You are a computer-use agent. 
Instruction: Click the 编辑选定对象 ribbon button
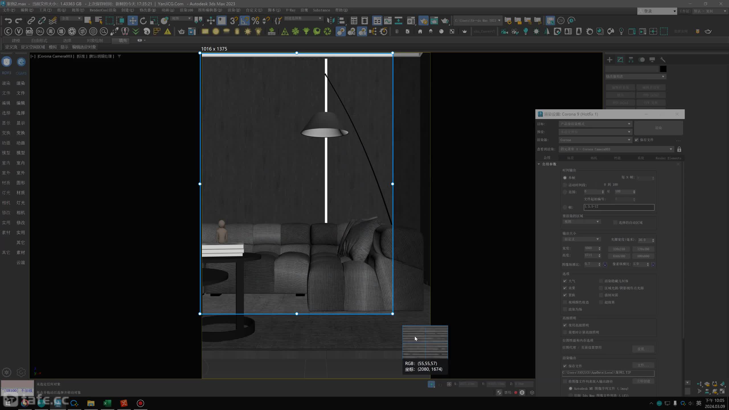click(84, 47)
